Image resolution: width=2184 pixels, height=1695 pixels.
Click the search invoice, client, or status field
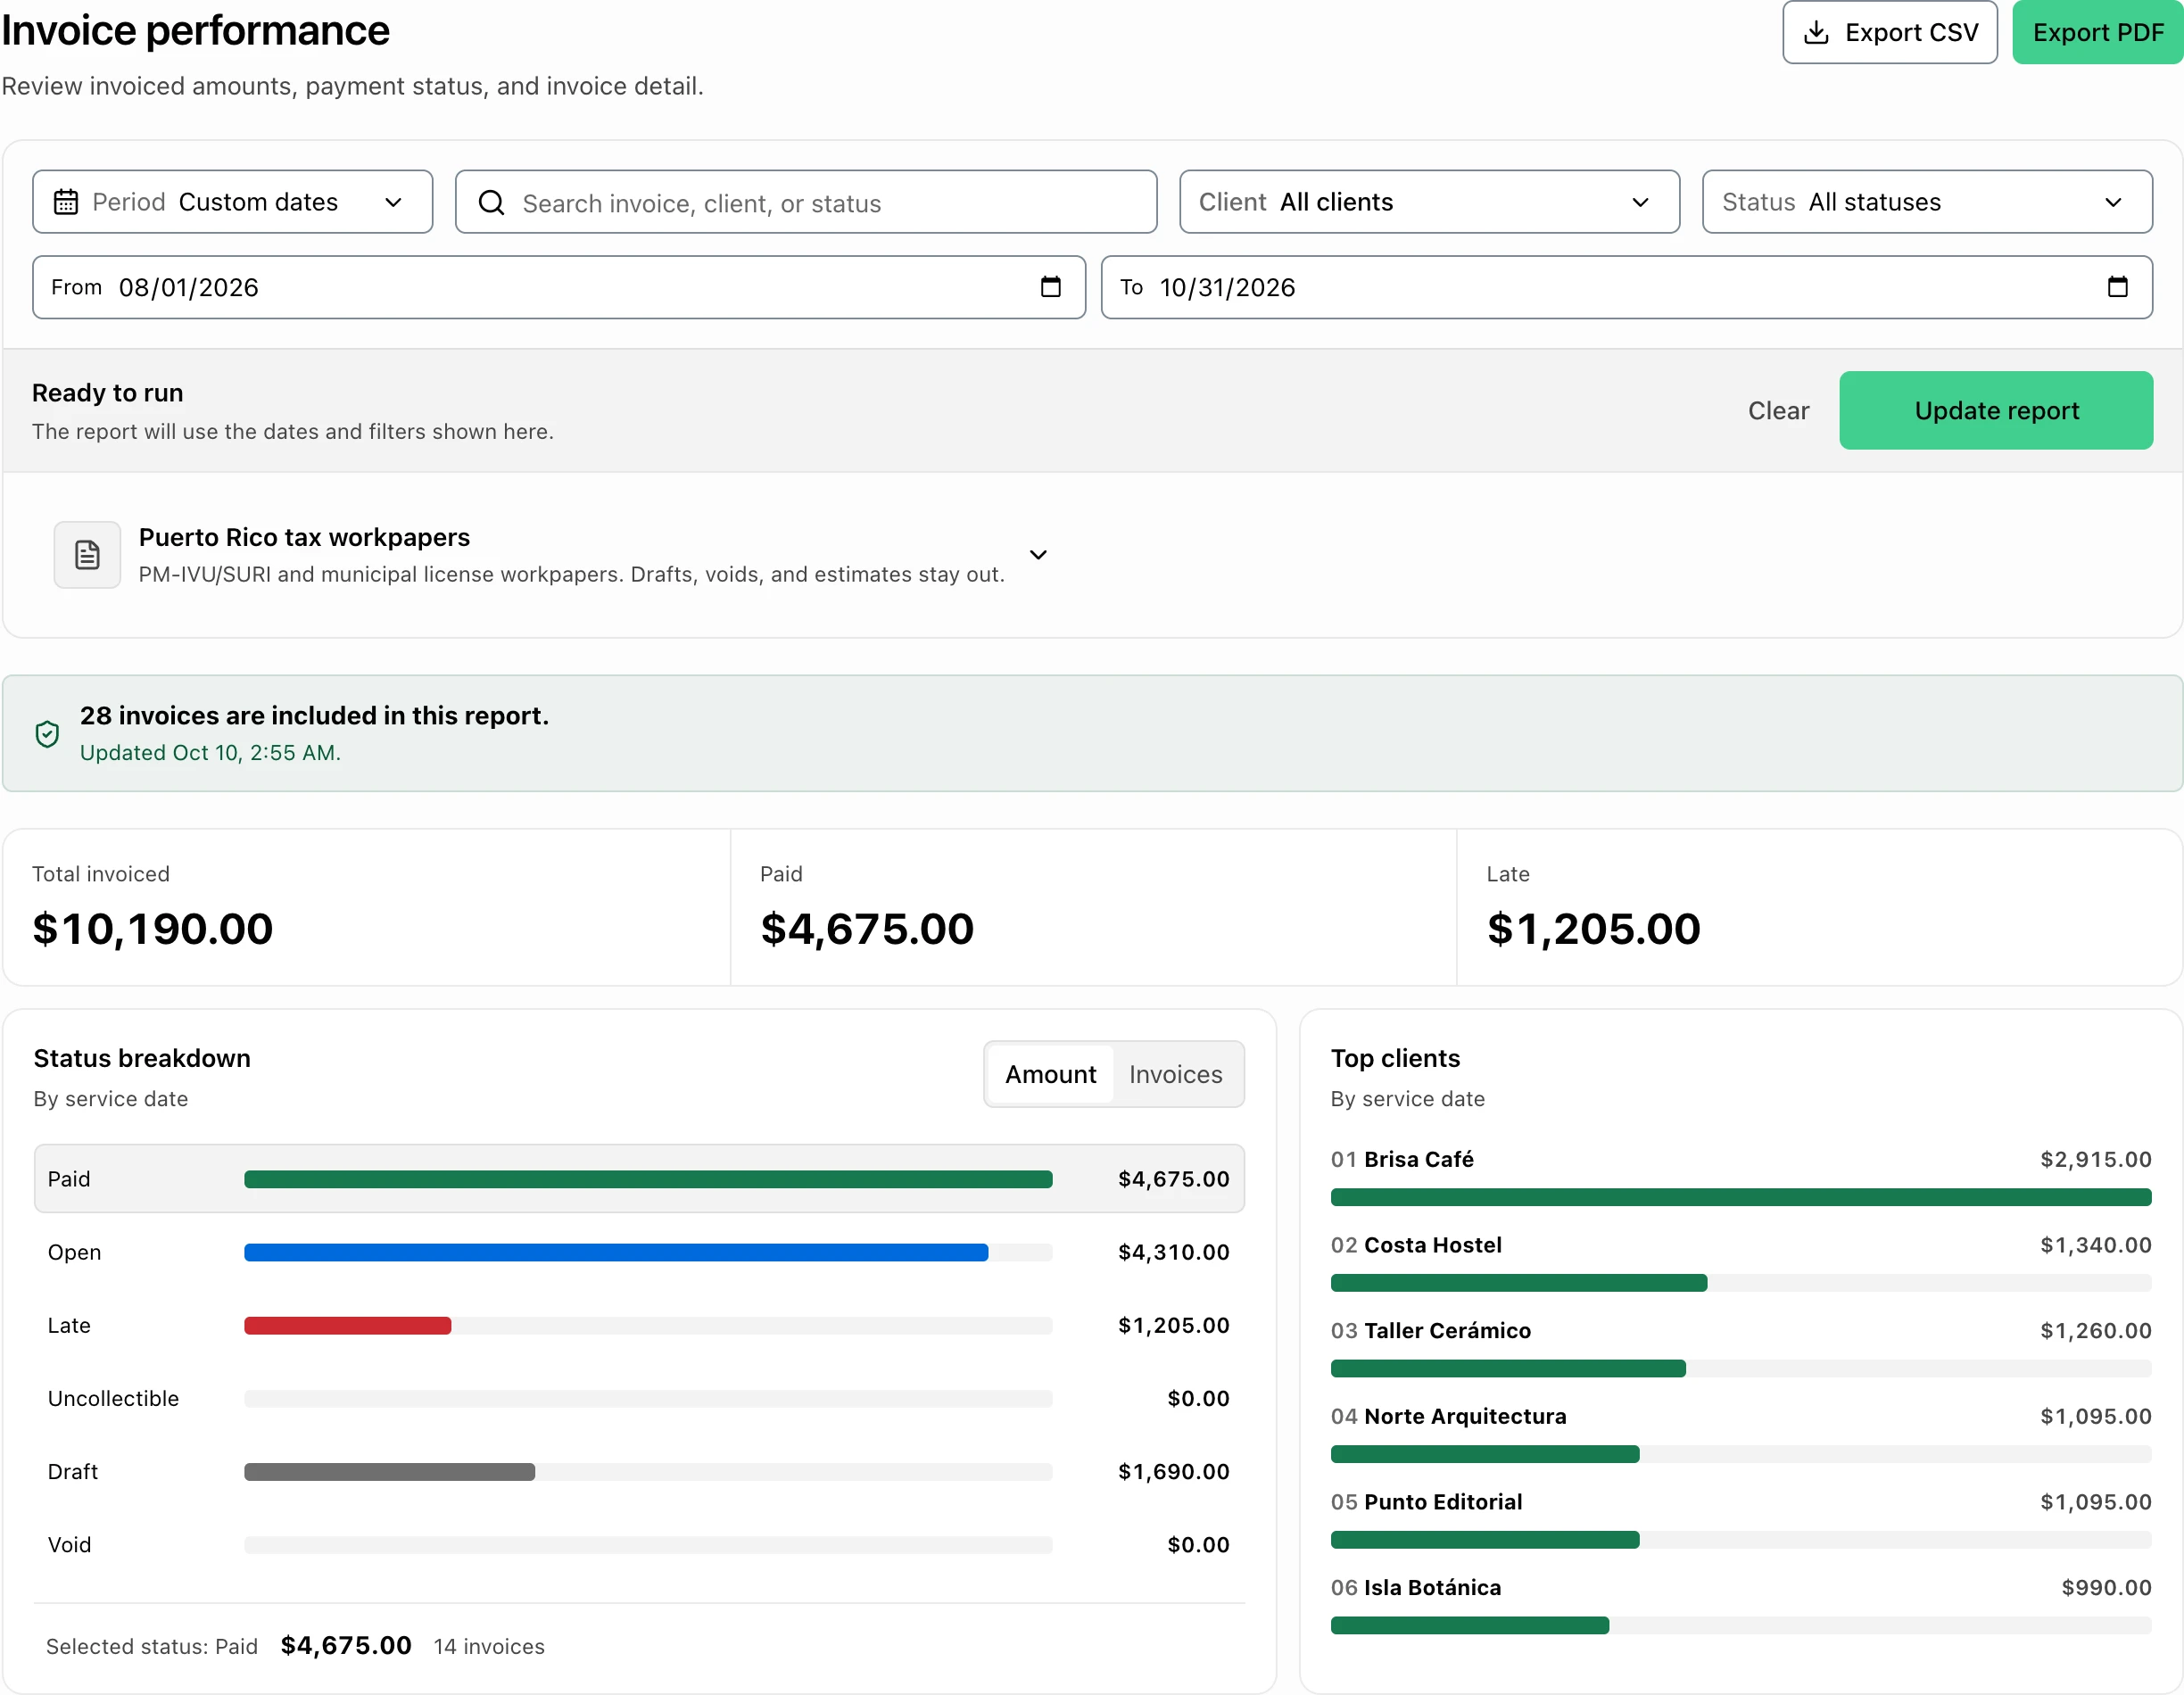tap(806, 202)
